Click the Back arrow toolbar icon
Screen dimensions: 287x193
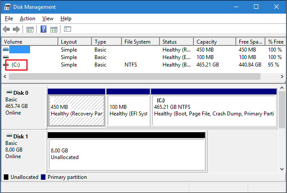click(6, 30)
